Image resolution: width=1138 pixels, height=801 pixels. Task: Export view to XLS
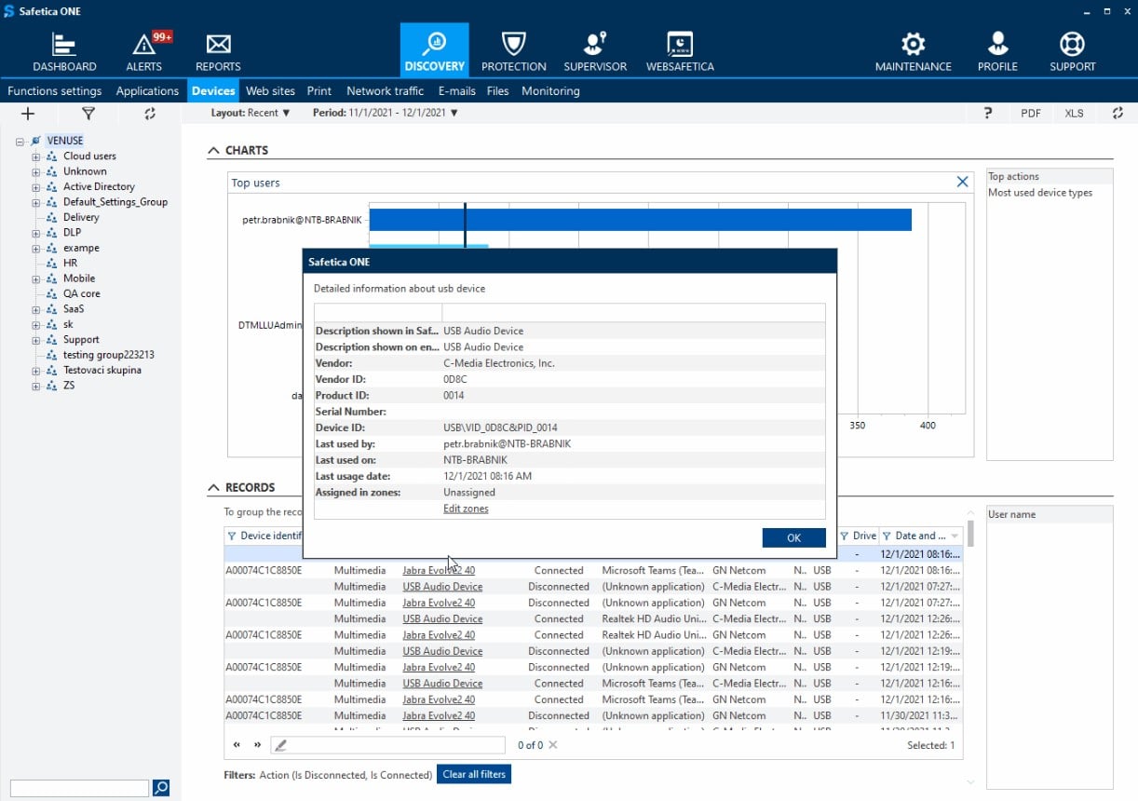point(1074,113)
